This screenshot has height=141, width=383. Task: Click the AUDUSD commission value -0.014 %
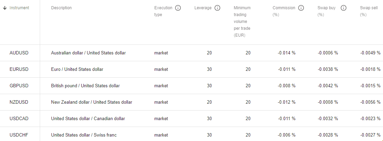(x=287, y=53)
